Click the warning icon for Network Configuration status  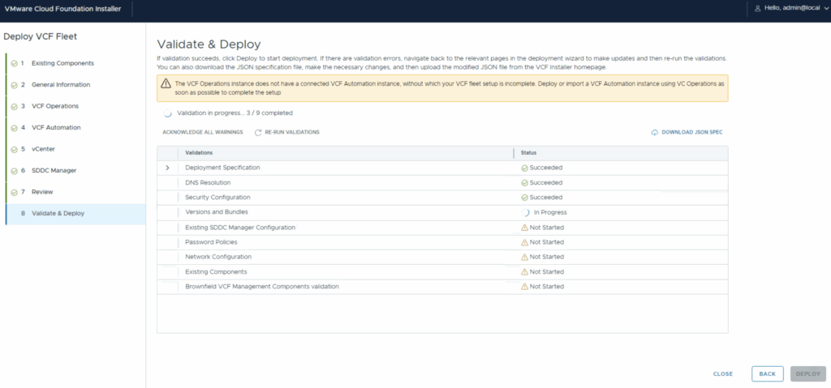coord(524,257)
